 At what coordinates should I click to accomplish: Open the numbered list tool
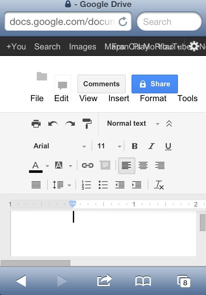pyautogui.click(x=86, y=184)
